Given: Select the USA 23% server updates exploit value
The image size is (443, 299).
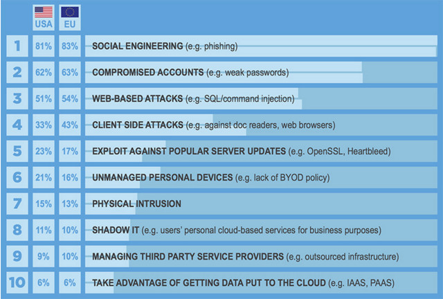Looking at the screenshot, I should tap(44, 151).
